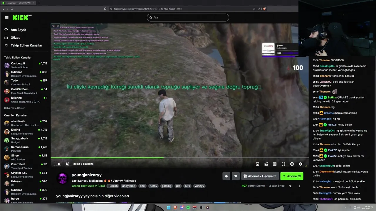Open OBS Studio from taskbar

pyautogui.click(x=201, y=207)
